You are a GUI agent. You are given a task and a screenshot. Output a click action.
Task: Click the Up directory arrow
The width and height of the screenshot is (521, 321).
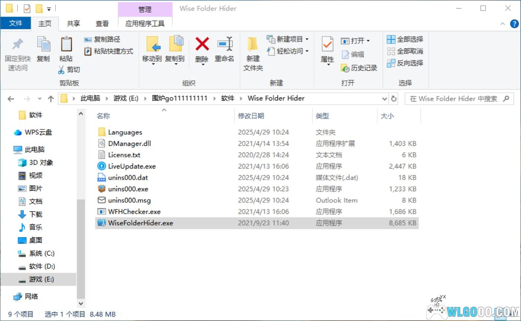click(51, 99)
